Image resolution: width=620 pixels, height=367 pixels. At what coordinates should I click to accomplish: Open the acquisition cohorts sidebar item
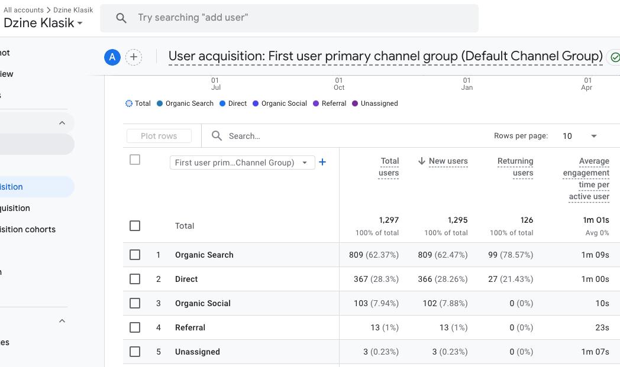pos(28,229)
